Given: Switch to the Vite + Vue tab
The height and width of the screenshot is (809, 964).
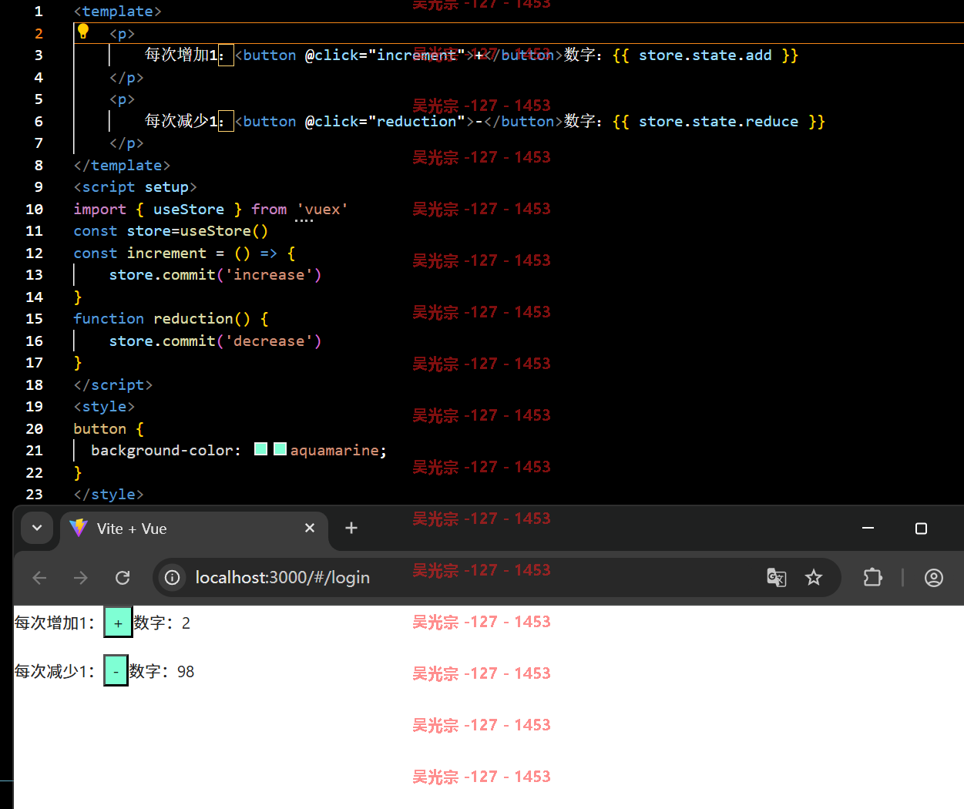Looking at the screenshot, I should [193, 529].
